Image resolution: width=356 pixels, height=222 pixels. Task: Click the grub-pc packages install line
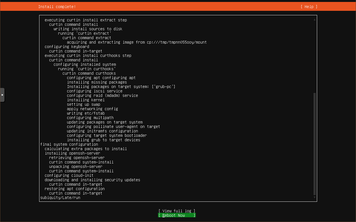121,87
